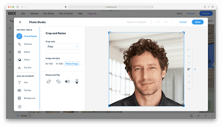
Task: Open the help question mark icon
Action: (x=20, y=107)
